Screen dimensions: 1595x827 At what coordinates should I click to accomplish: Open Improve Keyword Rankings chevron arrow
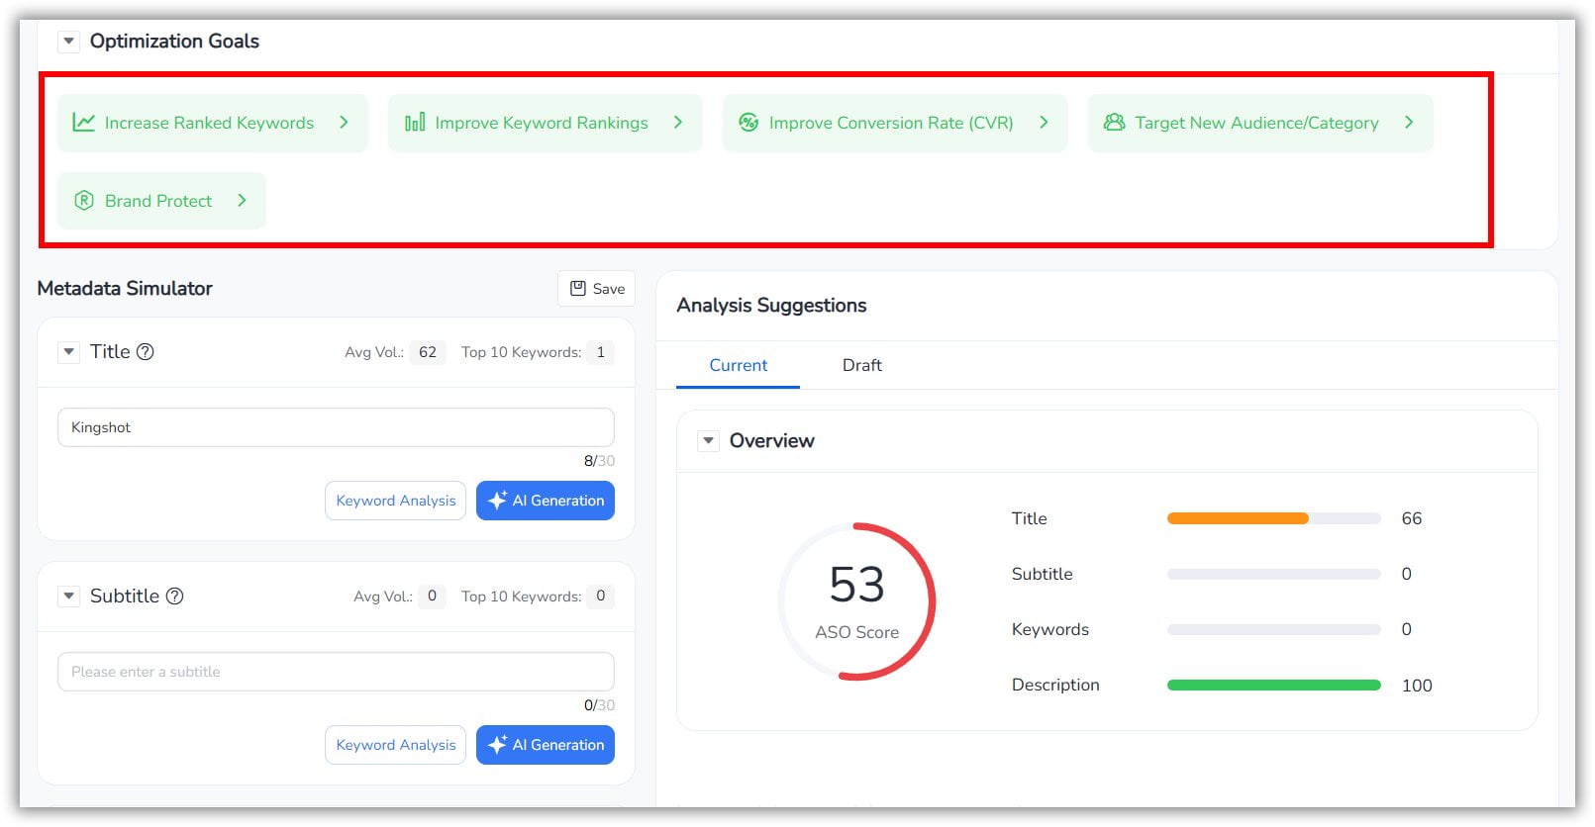678,123
